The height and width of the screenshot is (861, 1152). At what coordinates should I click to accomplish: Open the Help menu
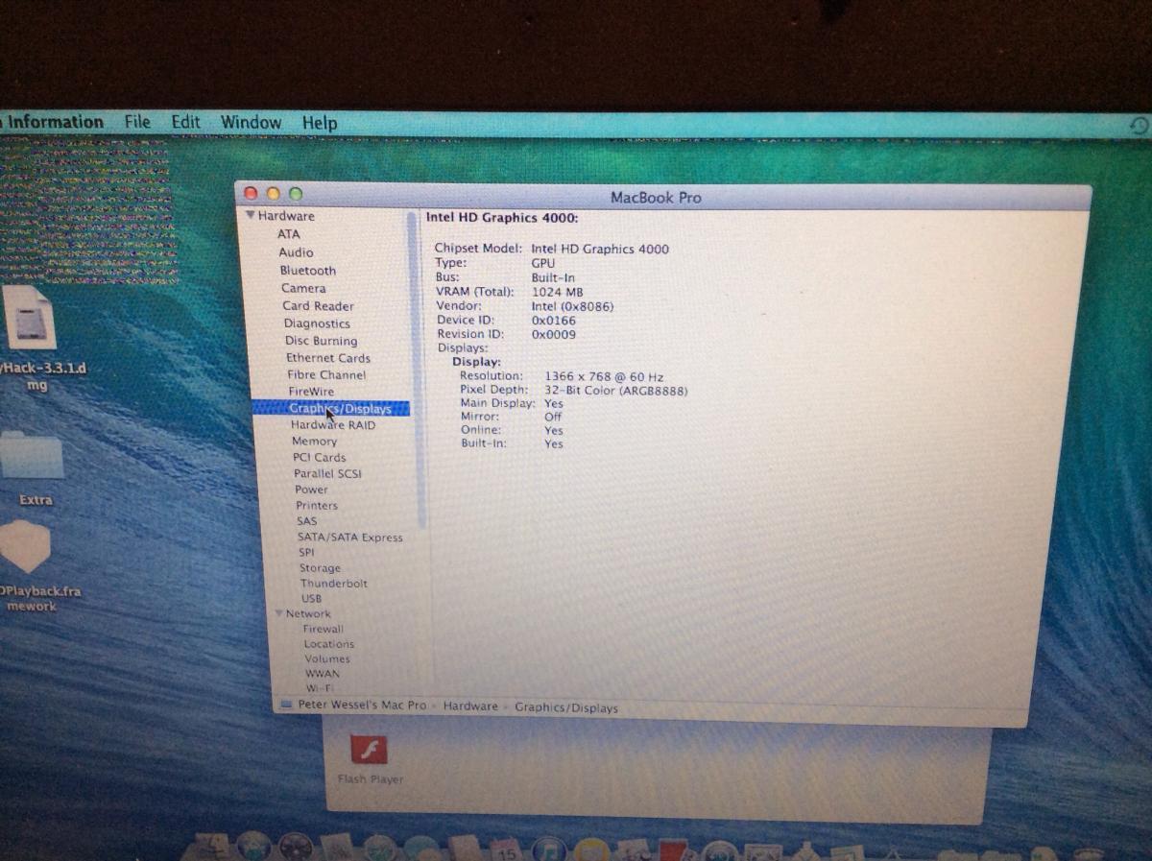[320, 123]
